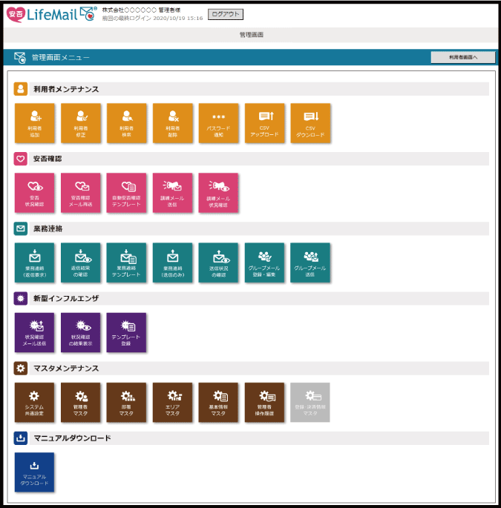Open the 利用者削除 delete user tile
This screenshot has width=501, height=508.
point(172,122)
